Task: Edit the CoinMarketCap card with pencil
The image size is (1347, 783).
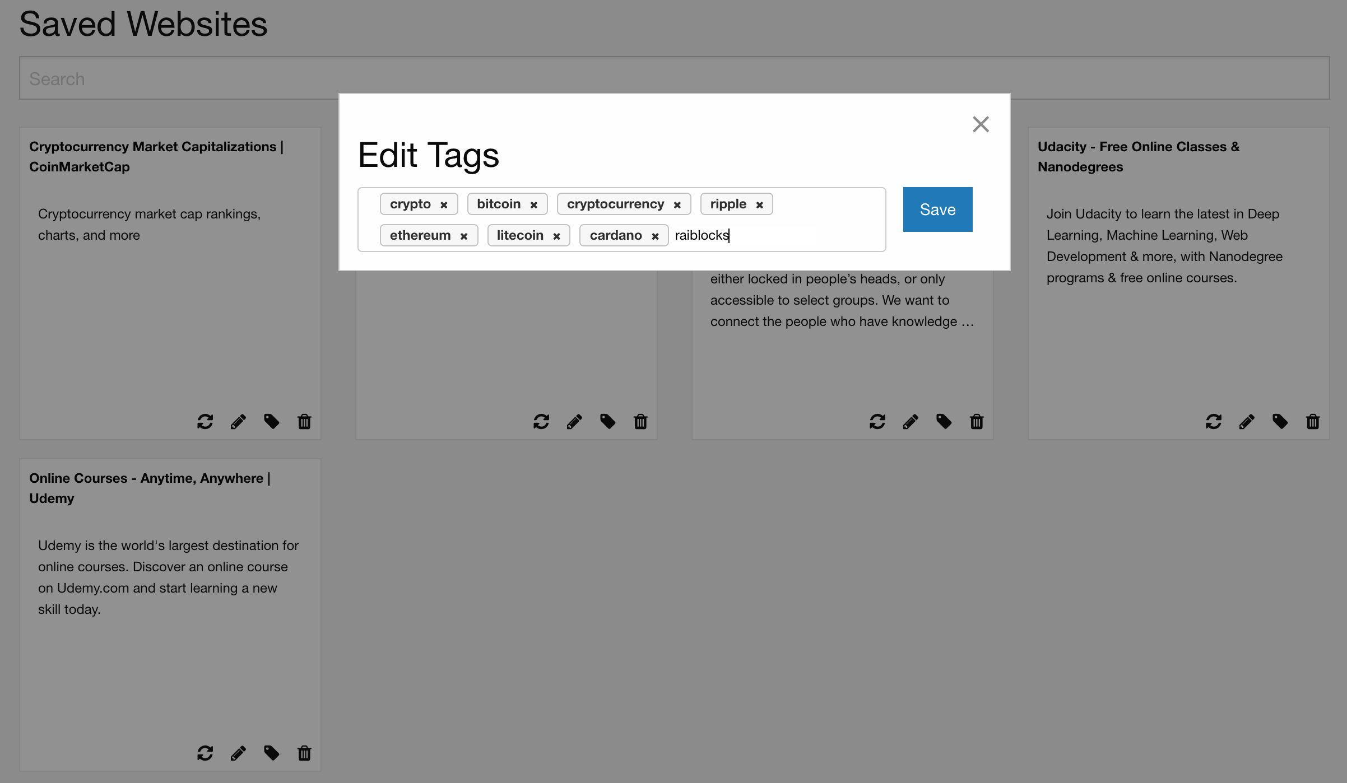Action: click(x=238, y=421)
